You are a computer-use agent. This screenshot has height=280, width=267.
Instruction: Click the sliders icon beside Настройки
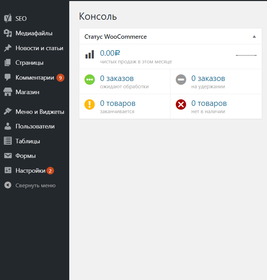(8, 170)
